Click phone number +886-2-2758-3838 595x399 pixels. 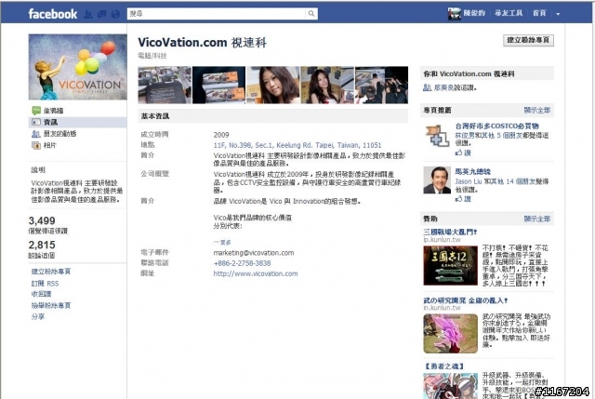coord(242,263)
